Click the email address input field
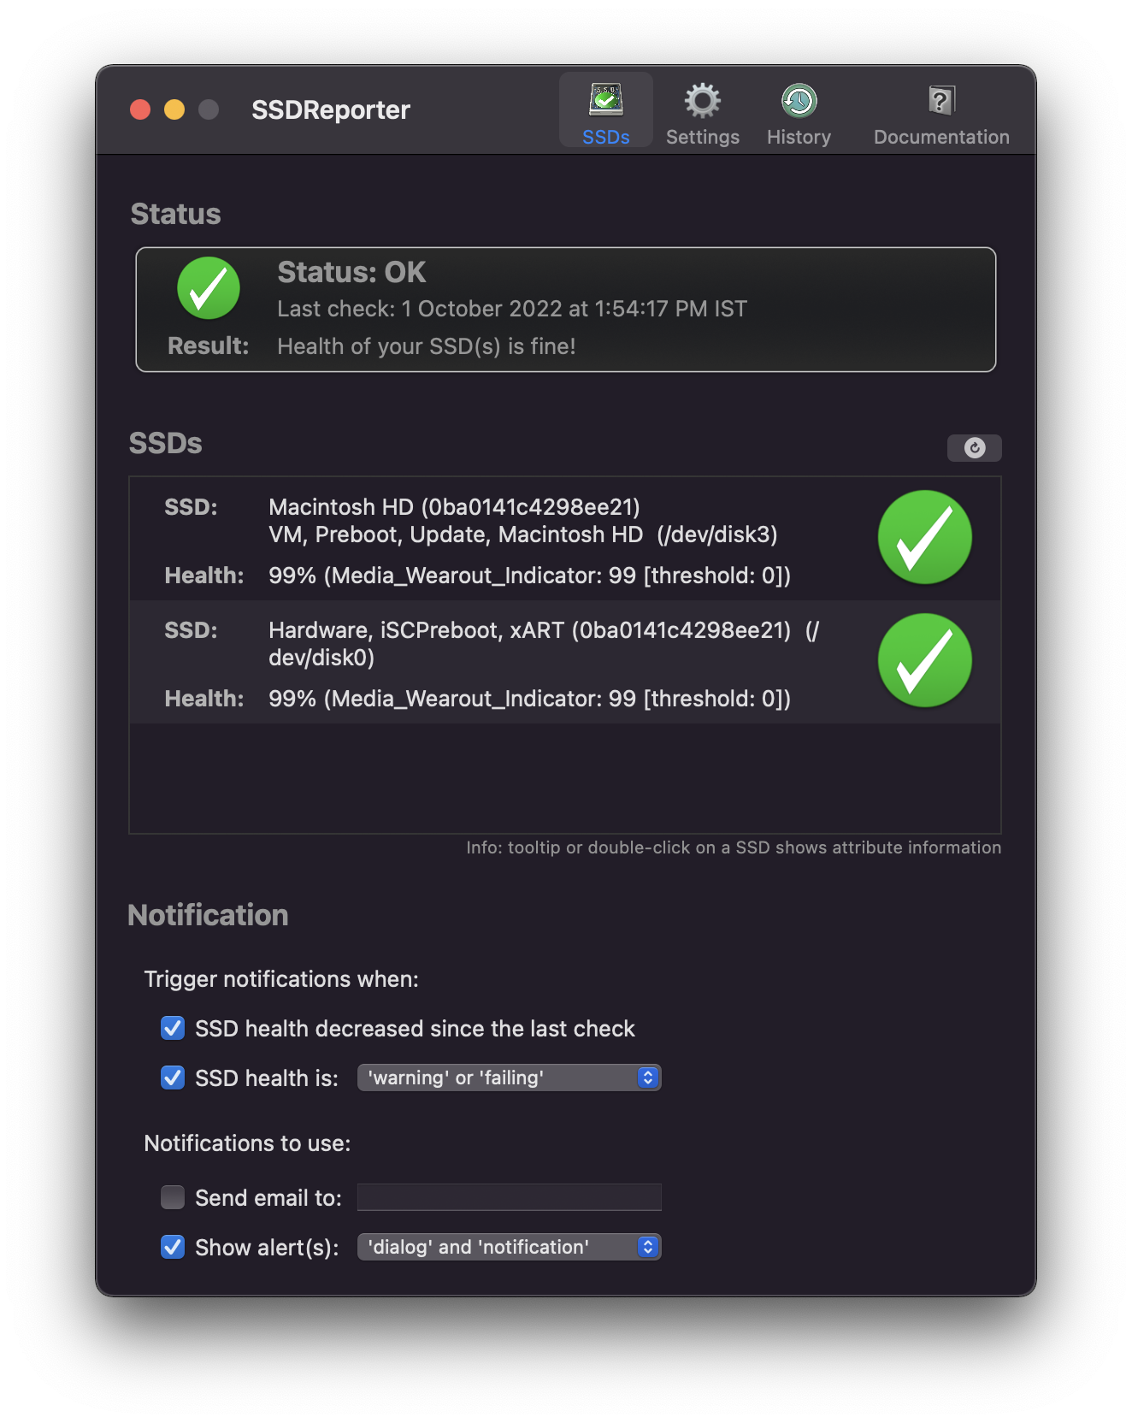The image size is (1132, 1423). [509, 1197]
